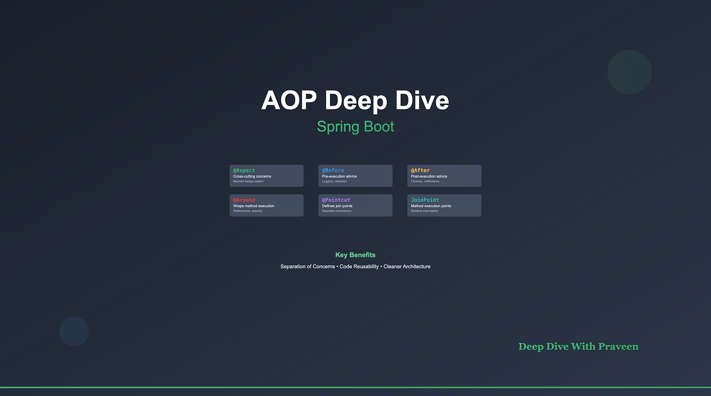Click the Code Reusability benefit text
This screenshot has width=711, height=396.
359,266
